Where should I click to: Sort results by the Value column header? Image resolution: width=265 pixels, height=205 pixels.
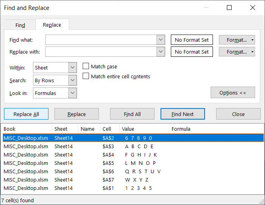point(144,129)
